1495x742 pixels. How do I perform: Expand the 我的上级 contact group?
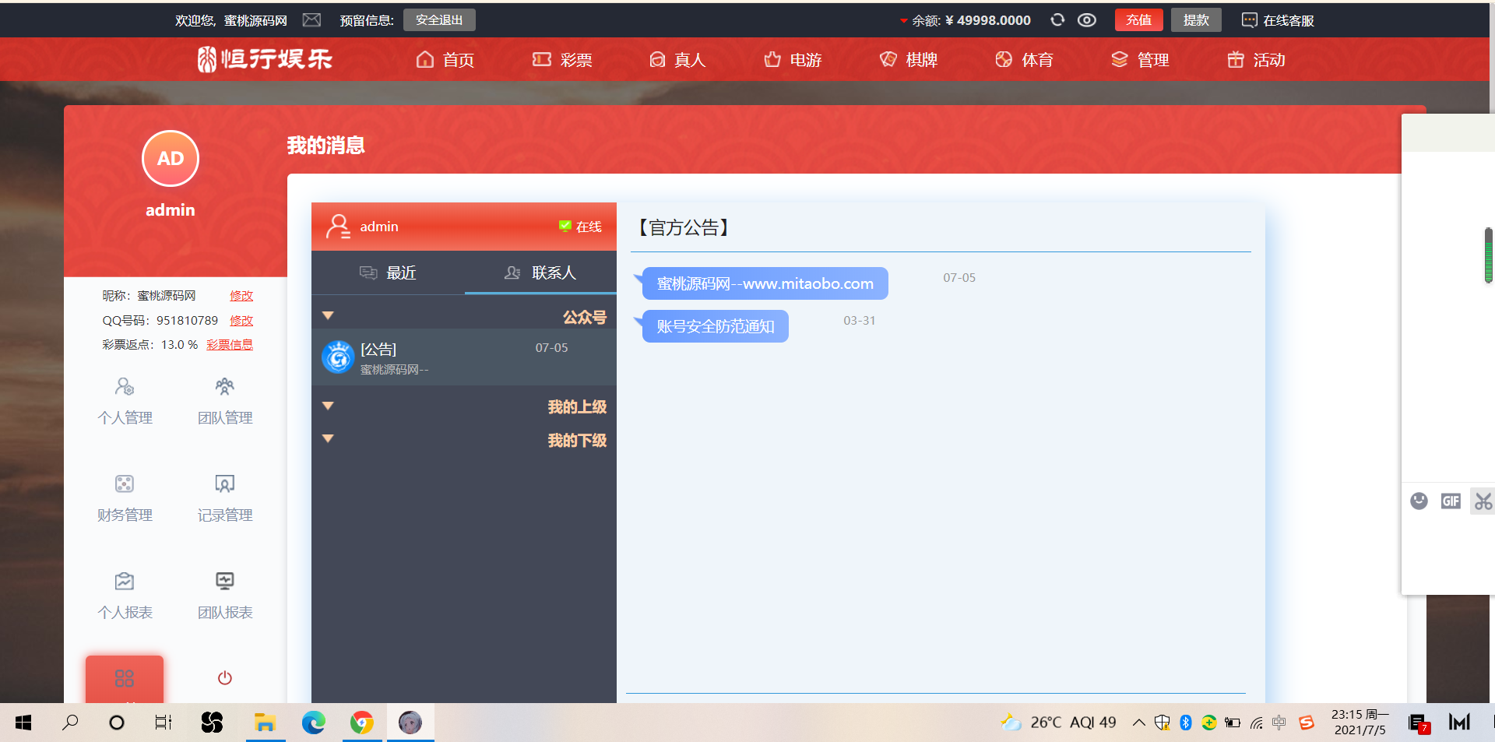tap(328, 406)
